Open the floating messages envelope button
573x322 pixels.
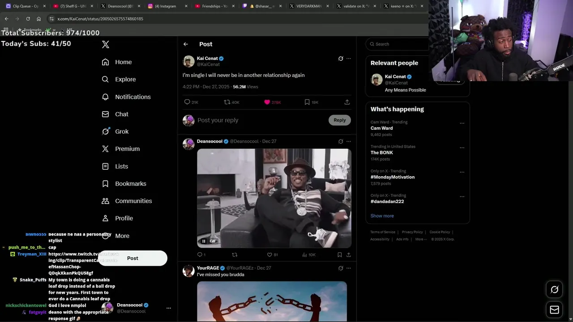(x=554, y=310)
